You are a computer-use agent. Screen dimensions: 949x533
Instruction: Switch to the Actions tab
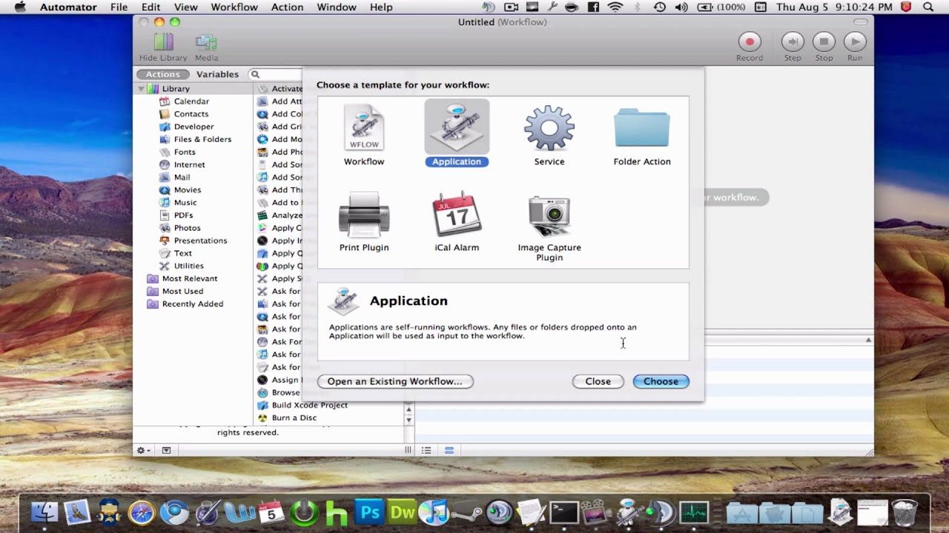click(x=162, y=74)
